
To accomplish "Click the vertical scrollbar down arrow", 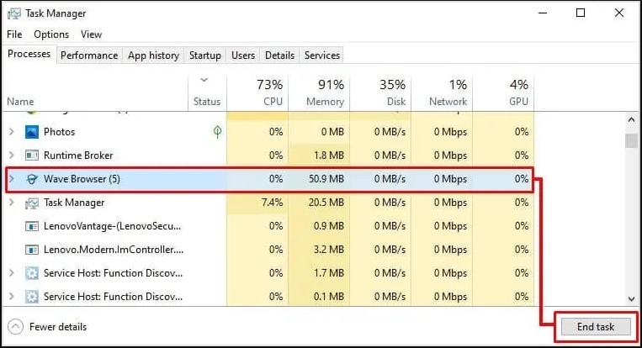I will click(631, 298).
